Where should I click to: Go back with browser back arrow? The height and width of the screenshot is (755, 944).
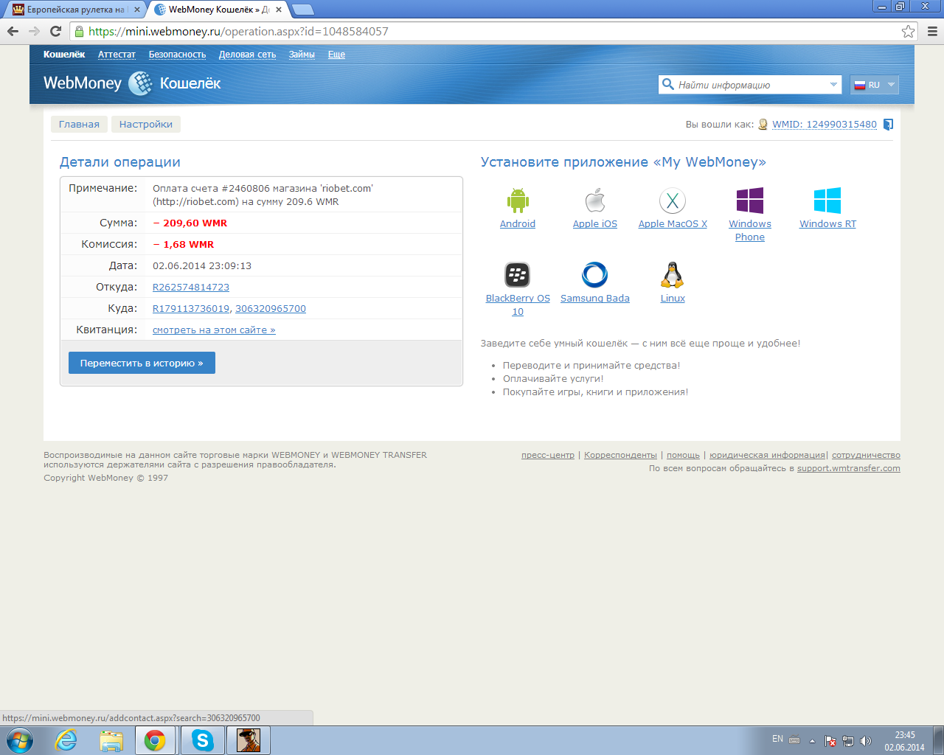13,31
